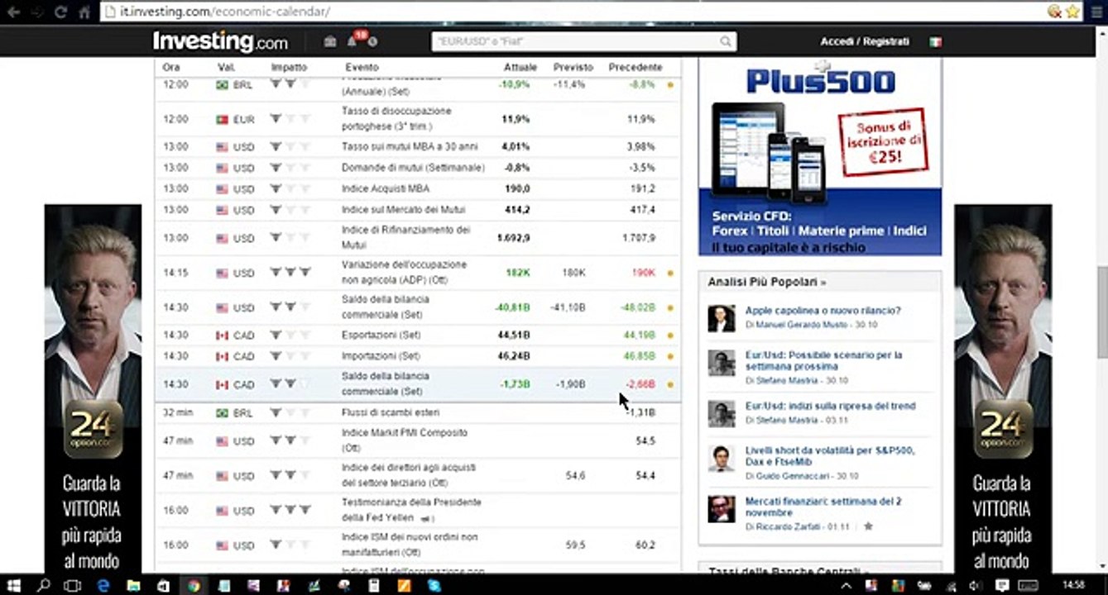The width and height of the screenshot is (1108, 595).
Task: Click impact bulls in the ADP row
Action: point(290,272)
